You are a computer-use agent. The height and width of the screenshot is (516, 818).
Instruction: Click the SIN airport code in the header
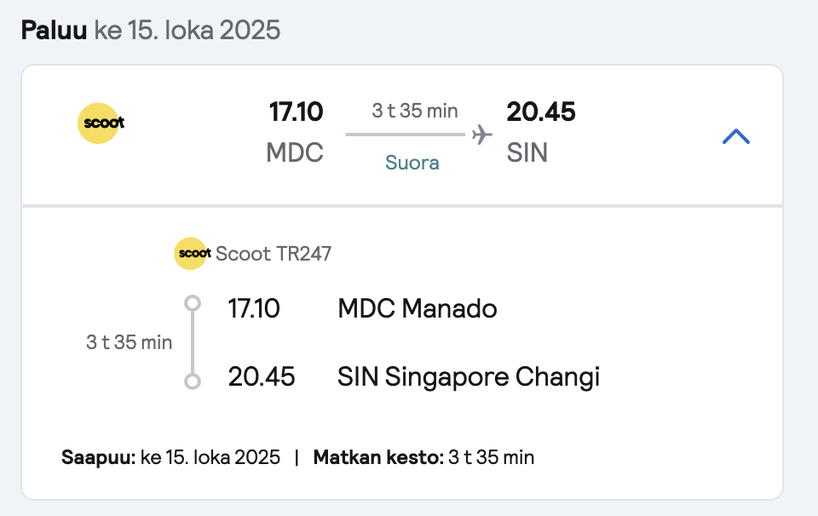pyautogui.click(x=527, y=152)
